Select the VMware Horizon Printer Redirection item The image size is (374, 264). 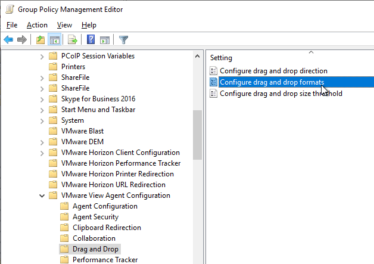tap(117, 174)
